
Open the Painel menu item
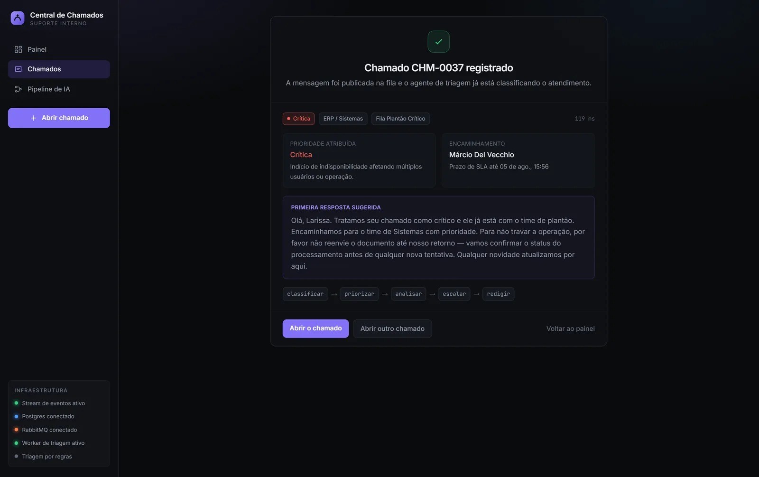59,49
